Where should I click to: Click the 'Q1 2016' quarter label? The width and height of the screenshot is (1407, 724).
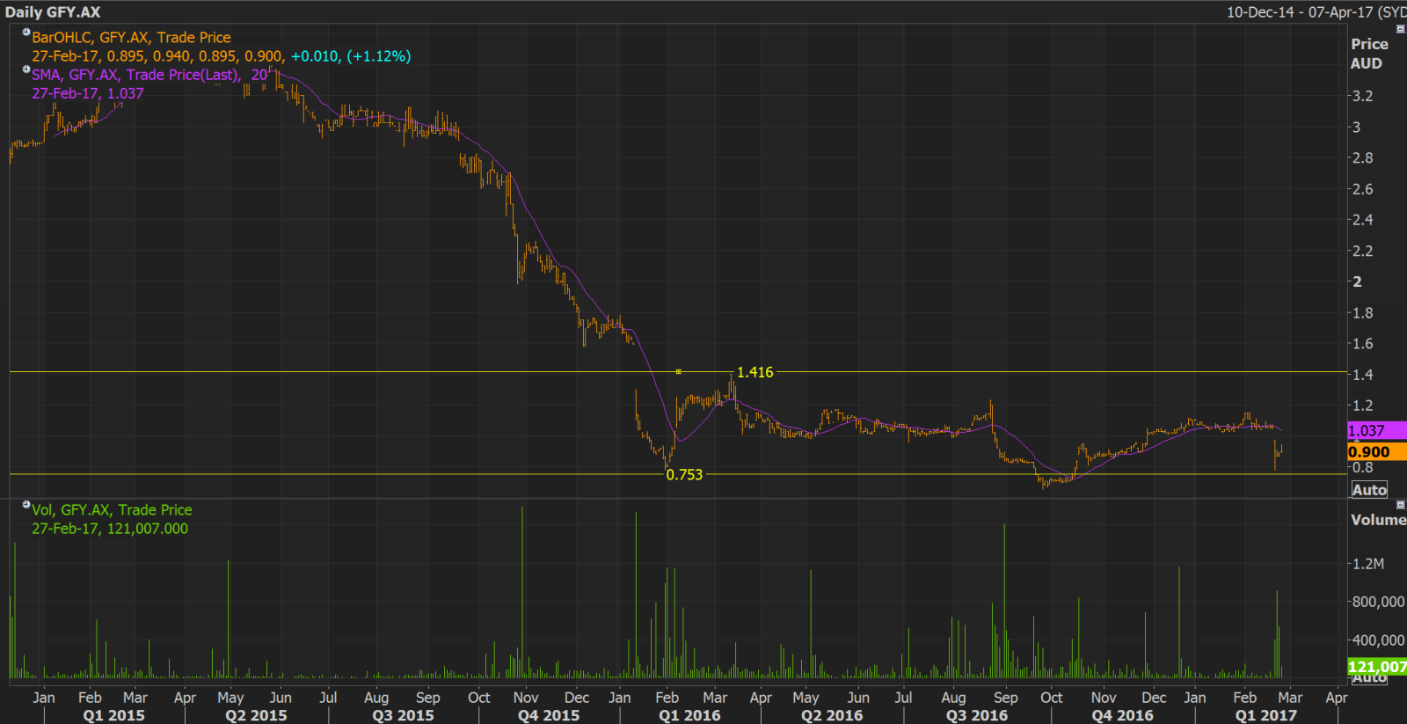point(689,715)
